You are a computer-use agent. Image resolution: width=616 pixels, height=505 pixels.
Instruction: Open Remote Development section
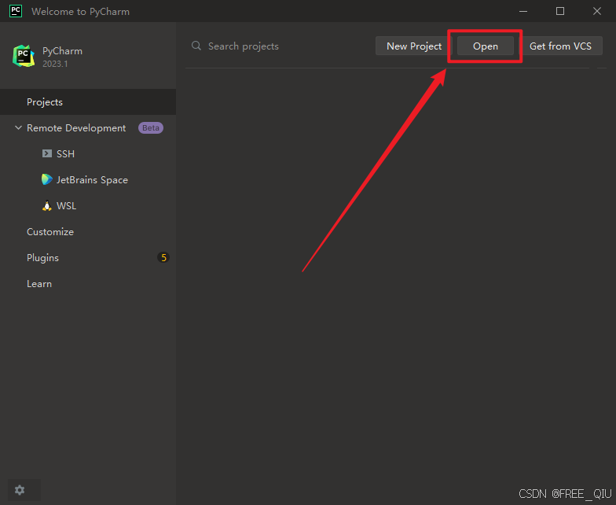76,127
